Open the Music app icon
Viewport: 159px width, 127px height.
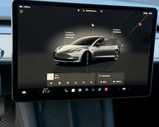106,89
